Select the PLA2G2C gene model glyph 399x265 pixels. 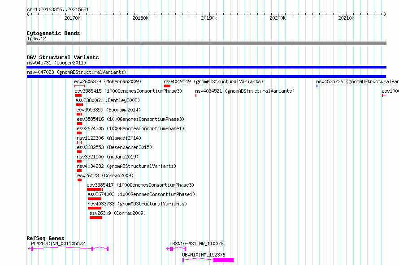coord(68,248)
